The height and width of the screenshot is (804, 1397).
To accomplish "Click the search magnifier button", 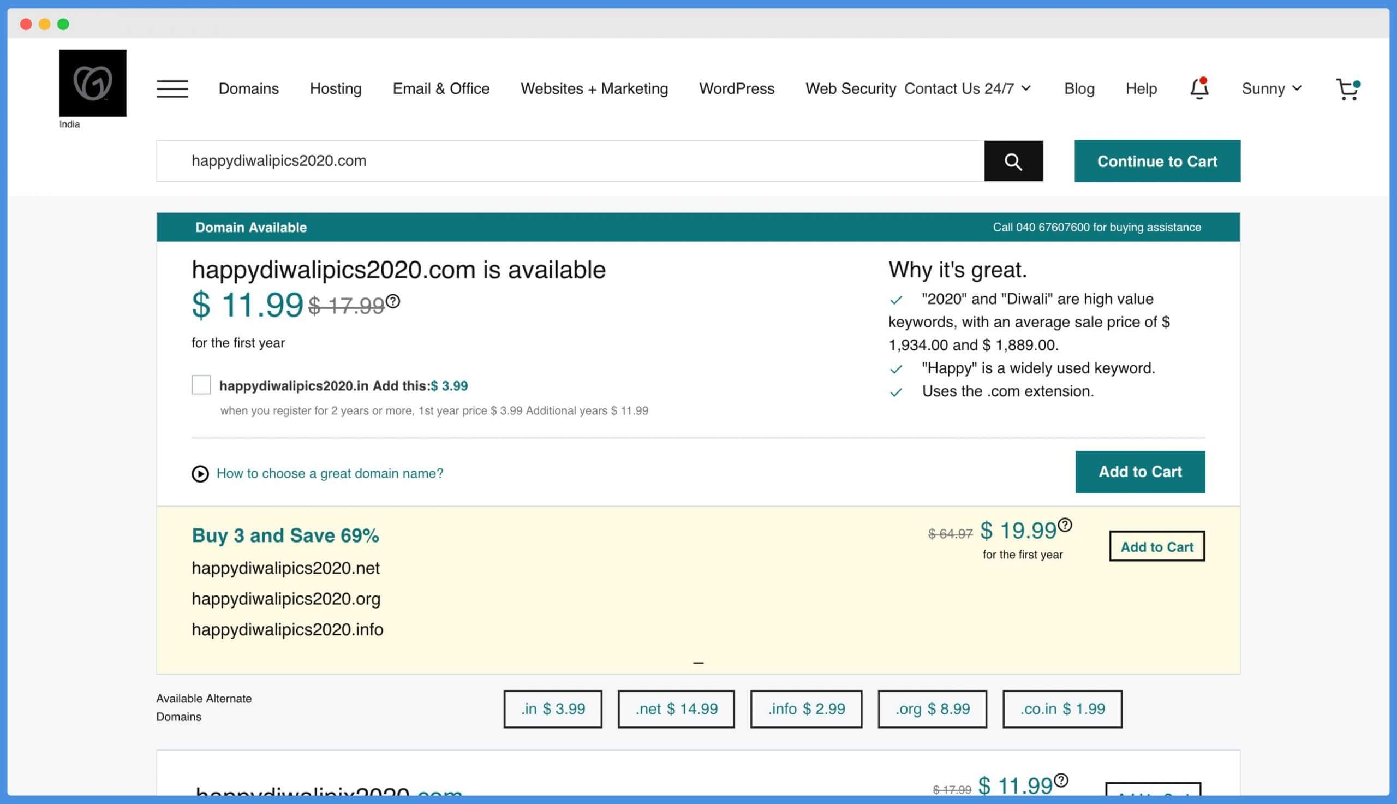I will (x=1013, y=160).
